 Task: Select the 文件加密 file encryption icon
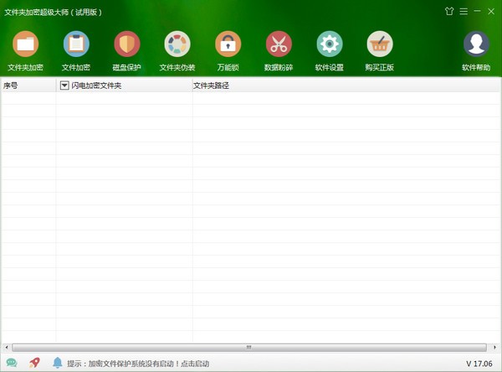point(76,44)
